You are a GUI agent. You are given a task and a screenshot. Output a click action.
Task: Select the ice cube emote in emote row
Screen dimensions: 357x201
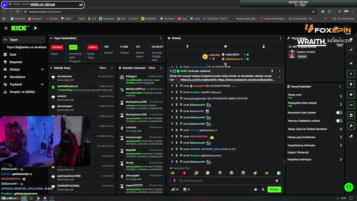pos(278,173)
